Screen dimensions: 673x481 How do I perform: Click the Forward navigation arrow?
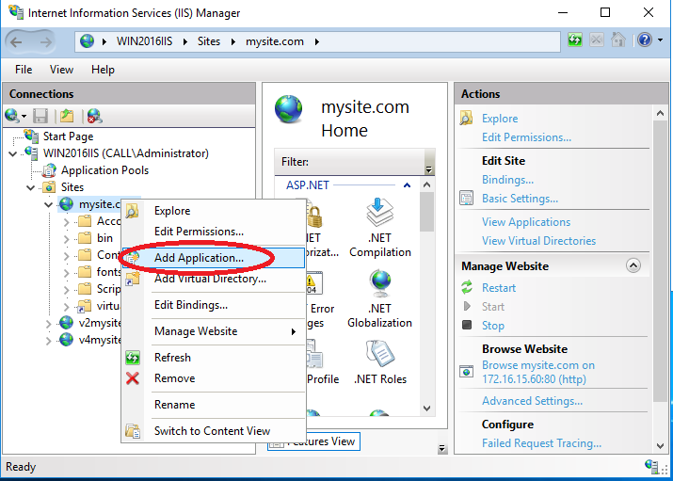[x=45, y=42]
